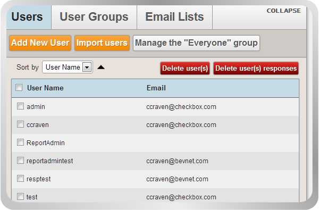
Task: Click Import users button
Action: tap(102, 43)
